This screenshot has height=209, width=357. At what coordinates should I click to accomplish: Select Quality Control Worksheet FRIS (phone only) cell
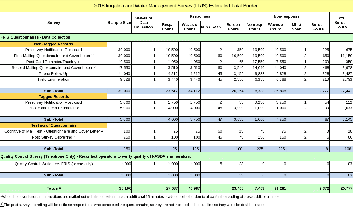[53, 164]
